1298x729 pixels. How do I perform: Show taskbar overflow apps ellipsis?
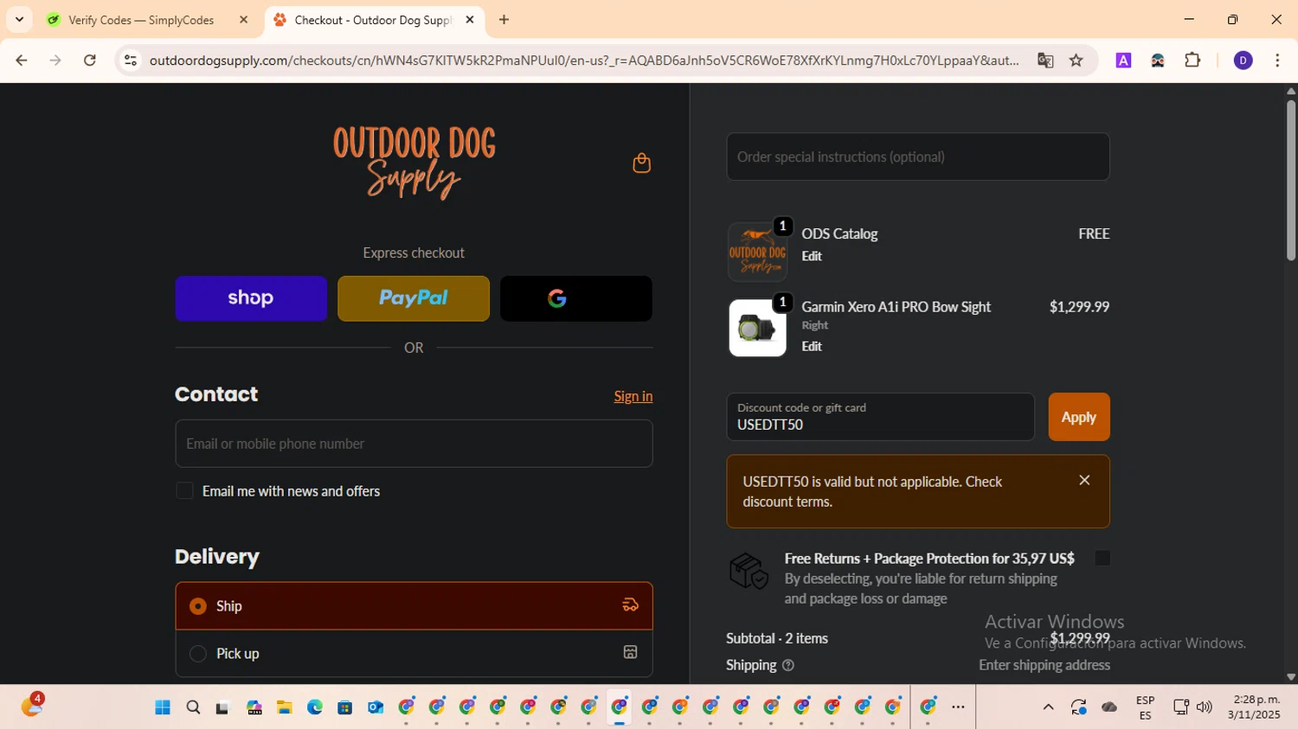(x=958, y=707)
